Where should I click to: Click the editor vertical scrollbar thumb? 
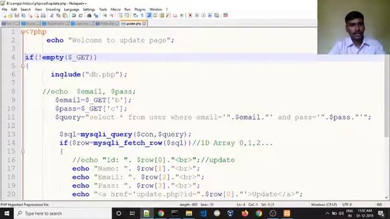[386, 96]
